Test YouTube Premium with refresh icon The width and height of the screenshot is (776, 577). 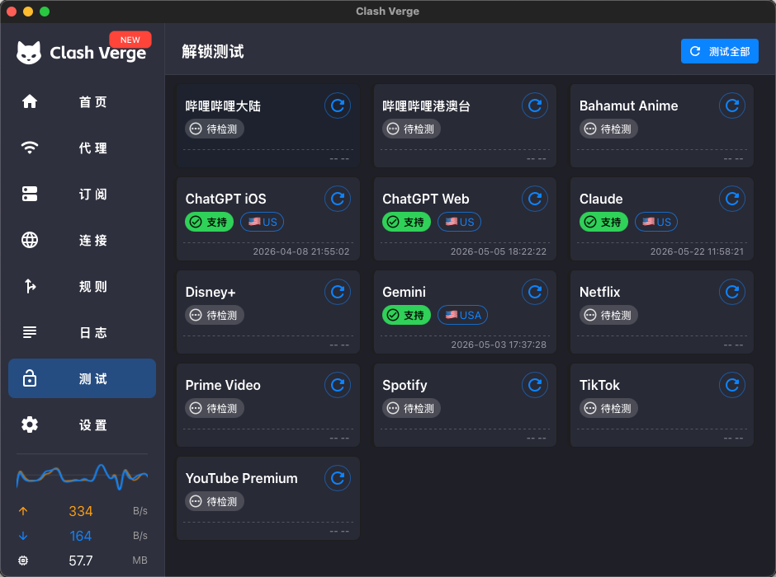[x=338, y=478]
